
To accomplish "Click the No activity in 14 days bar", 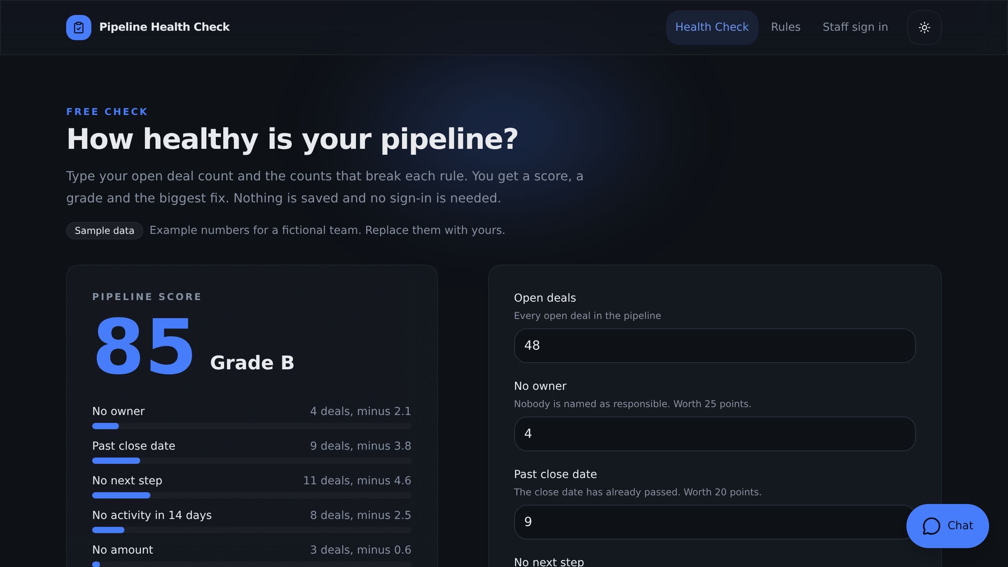I will coord(252,530).
